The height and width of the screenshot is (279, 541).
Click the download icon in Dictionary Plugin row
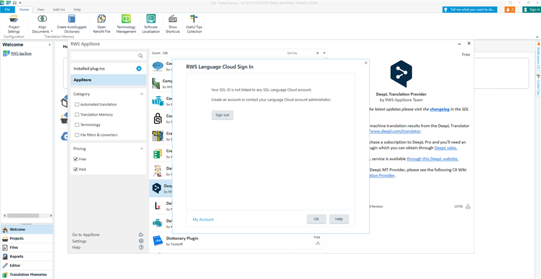[317, 244]
